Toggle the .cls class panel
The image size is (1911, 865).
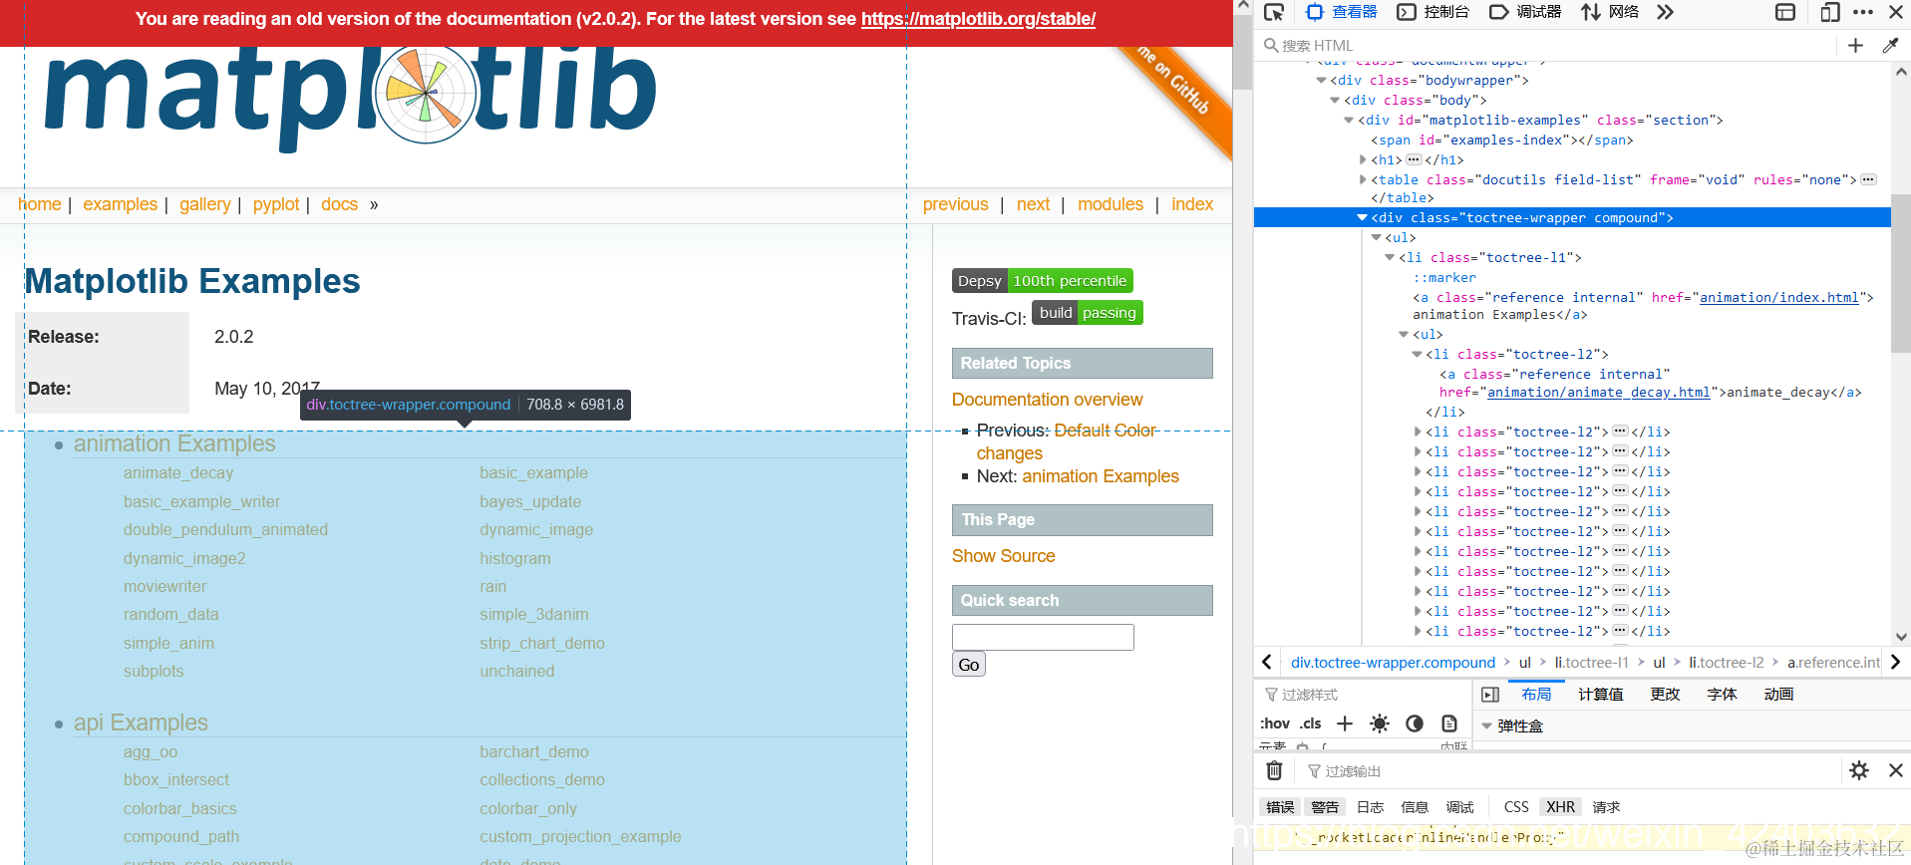(1311, 723)
